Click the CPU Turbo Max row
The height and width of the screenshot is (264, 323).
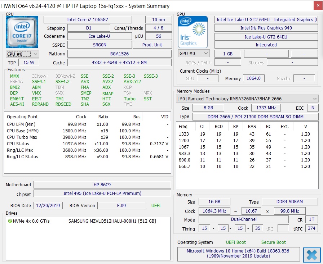tap(87, 137)
